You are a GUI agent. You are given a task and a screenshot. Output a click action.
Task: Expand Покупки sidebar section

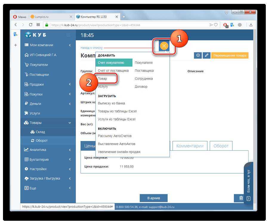coord(70,94)
